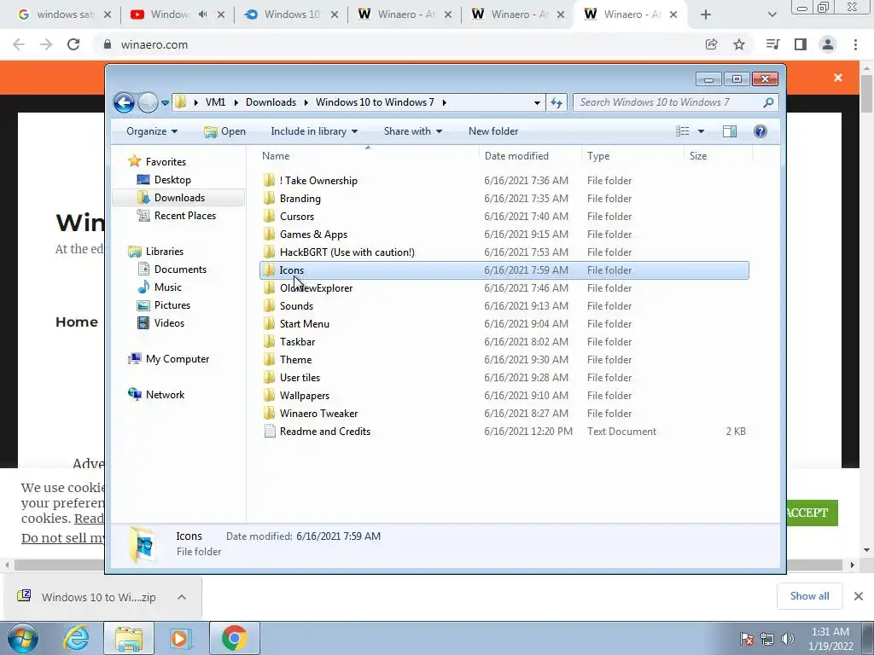Image resolution: width=874 pixels, height=655 pixels.
Task: Click Downloads in the address breadcrumb
Action: tap(271, 102)
